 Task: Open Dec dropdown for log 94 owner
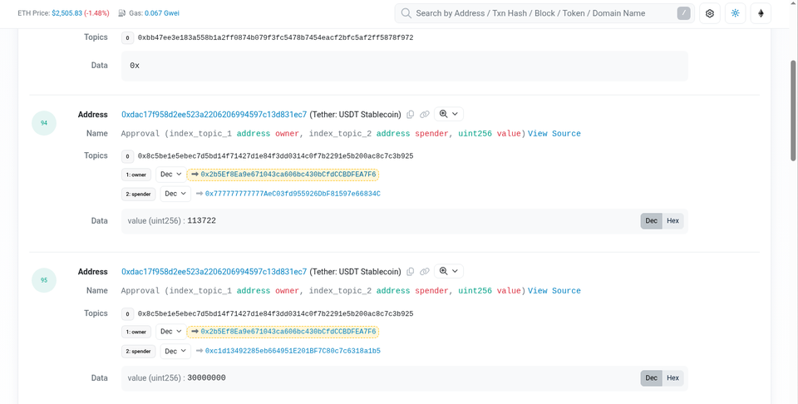click(171, 175)
